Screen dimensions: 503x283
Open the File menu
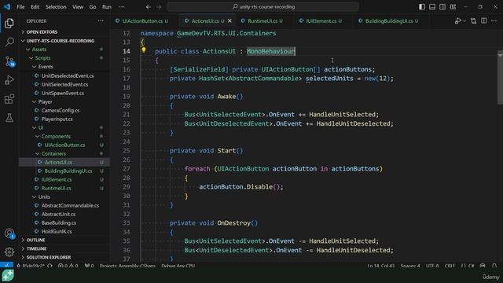[x=20, y=7]
